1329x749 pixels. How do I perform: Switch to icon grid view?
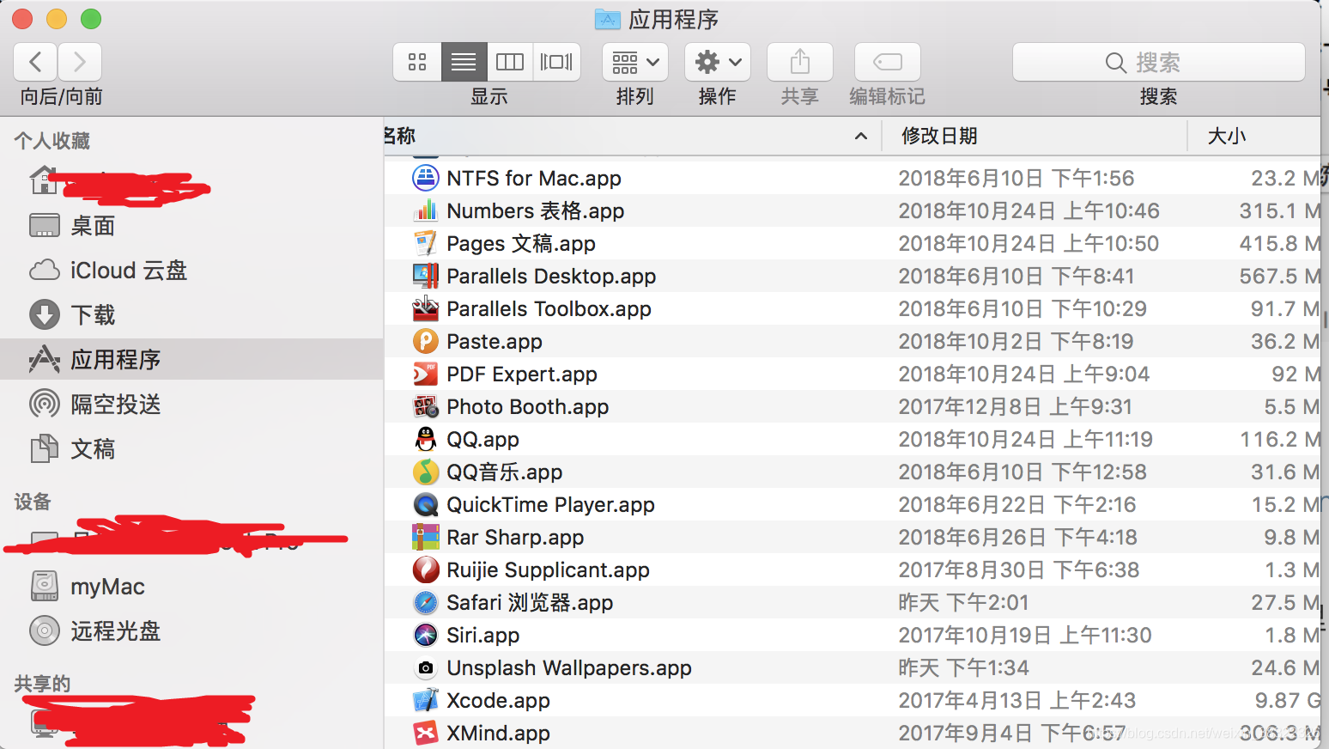coord(417,62)
